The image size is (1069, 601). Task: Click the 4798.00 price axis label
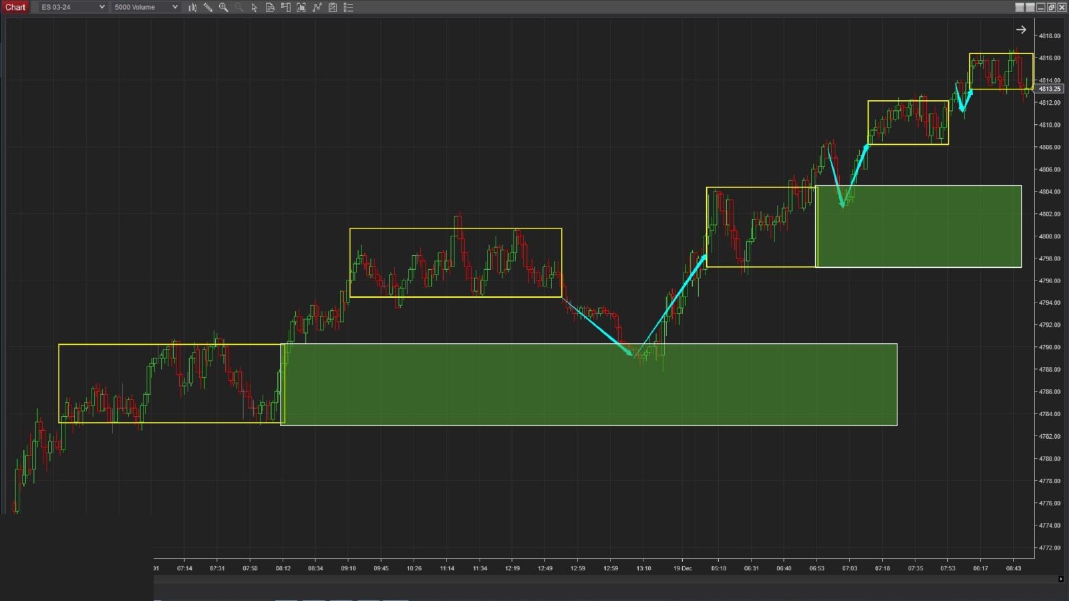1050,258
